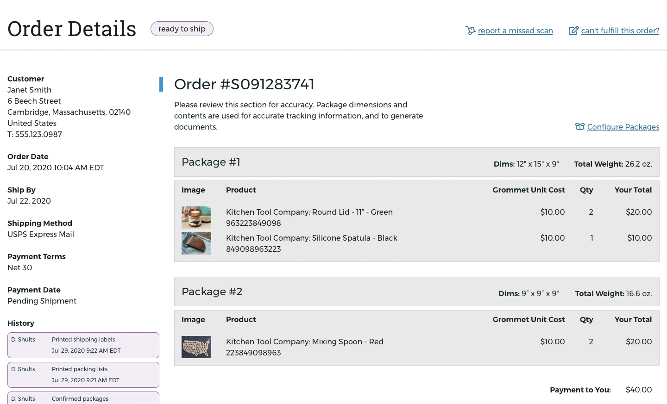Viewport: 667px width, 404px height.
Task: Click the Package #1 header bar
Action: pos(417,162)
